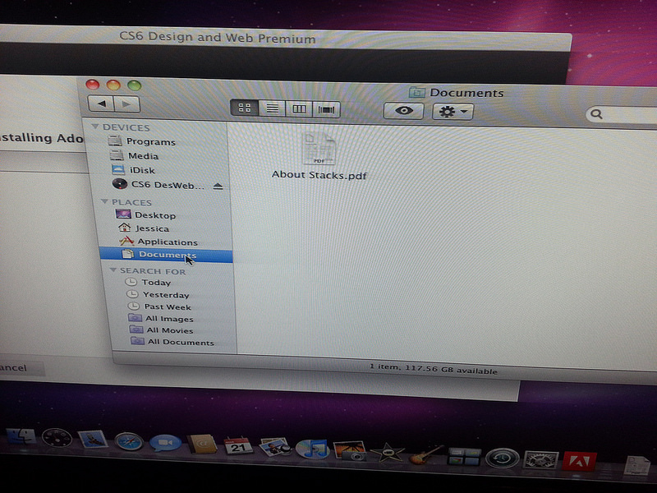
Task: Switch Finder to column view
Action: (x=299, y=109)
